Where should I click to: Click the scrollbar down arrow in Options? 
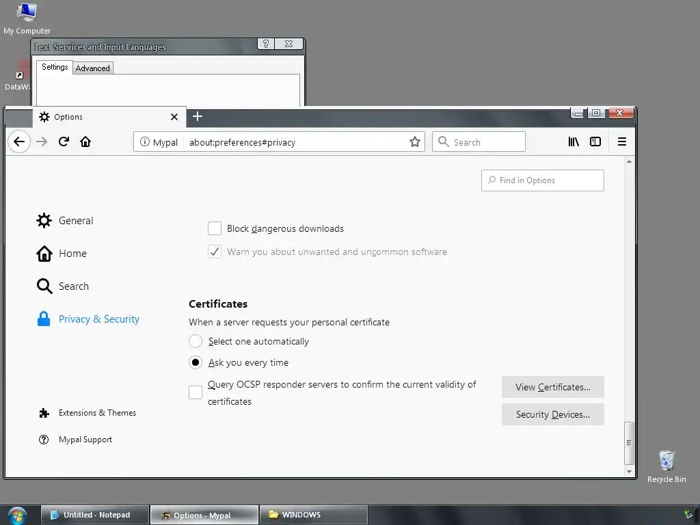click(629, 472)
